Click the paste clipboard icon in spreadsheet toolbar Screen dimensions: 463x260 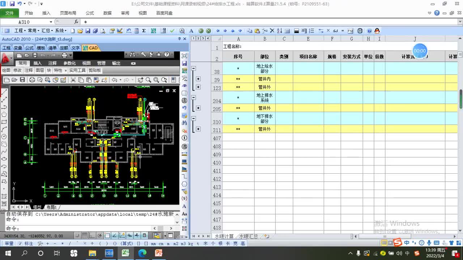coord(257,31)
